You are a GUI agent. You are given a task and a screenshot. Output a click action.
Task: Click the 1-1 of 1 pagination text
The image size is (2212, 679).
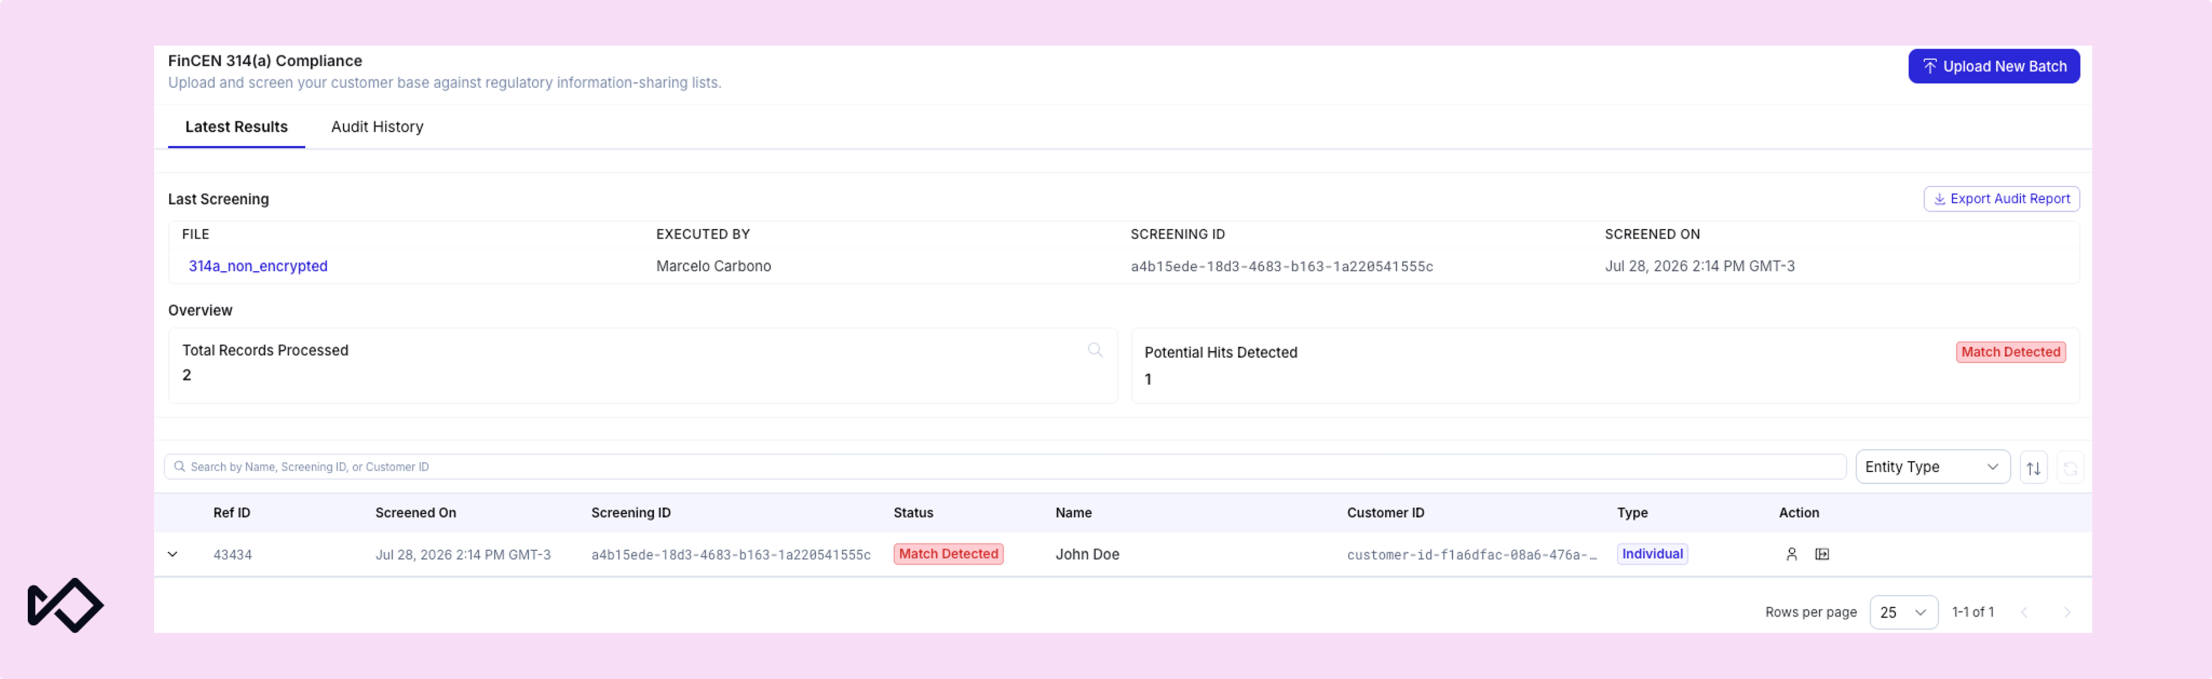coord(1972,612)
